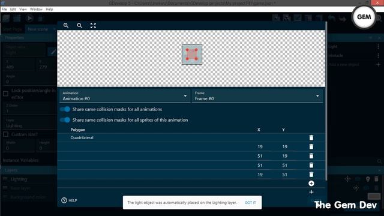This screenshot has height=216, width=384.
Task: Delete the Quadrilateral polygon with its trash icon
Action: pyautogui.click(x=311, y=137)
